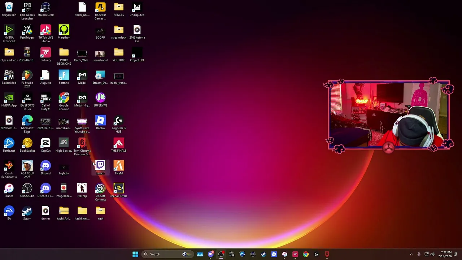Image resolution: width=462 pixels, height=260 pixels.
Task: Select the BakkesMod desktop shortcut
Action: [x=9, y=78]
